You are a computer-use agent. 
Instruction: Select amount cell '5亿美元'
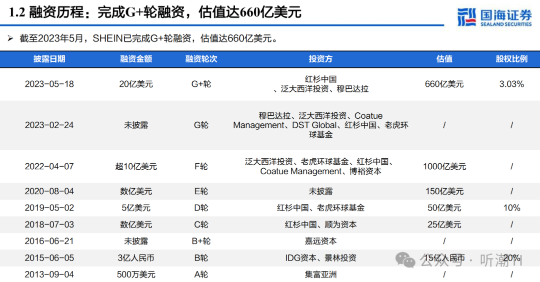click(136, 208)
